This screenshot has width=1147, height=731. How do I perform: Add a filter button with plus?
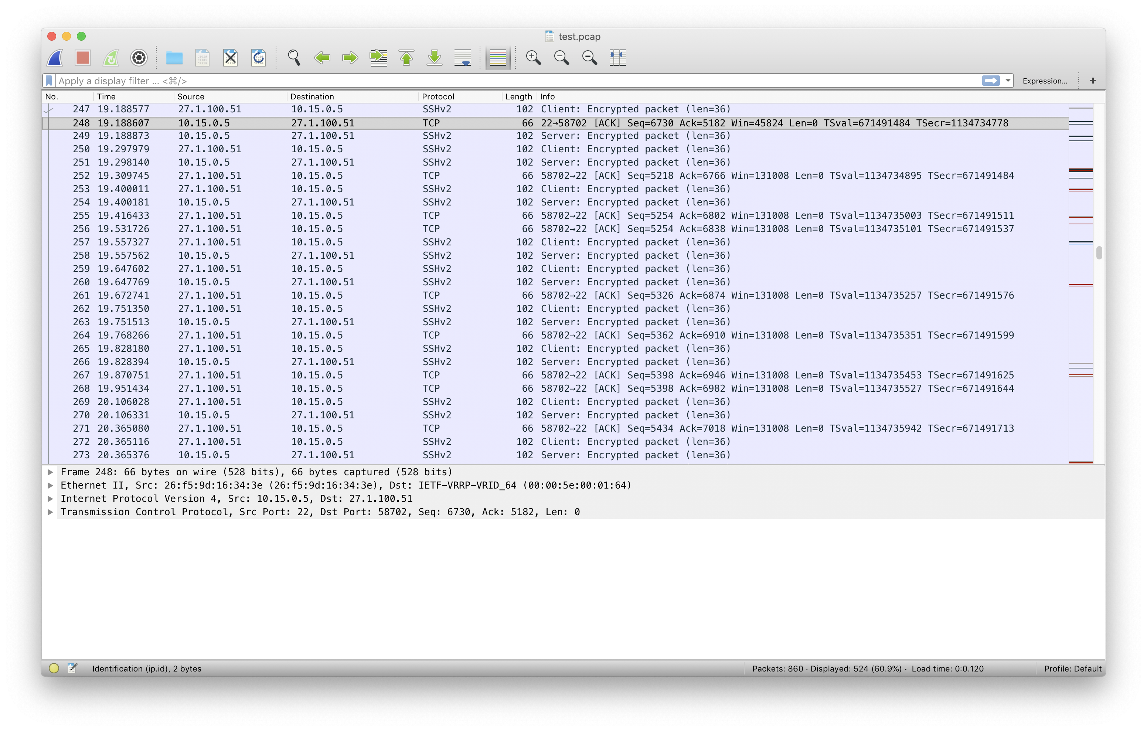pyautogui.click(x=1093, y=81)
